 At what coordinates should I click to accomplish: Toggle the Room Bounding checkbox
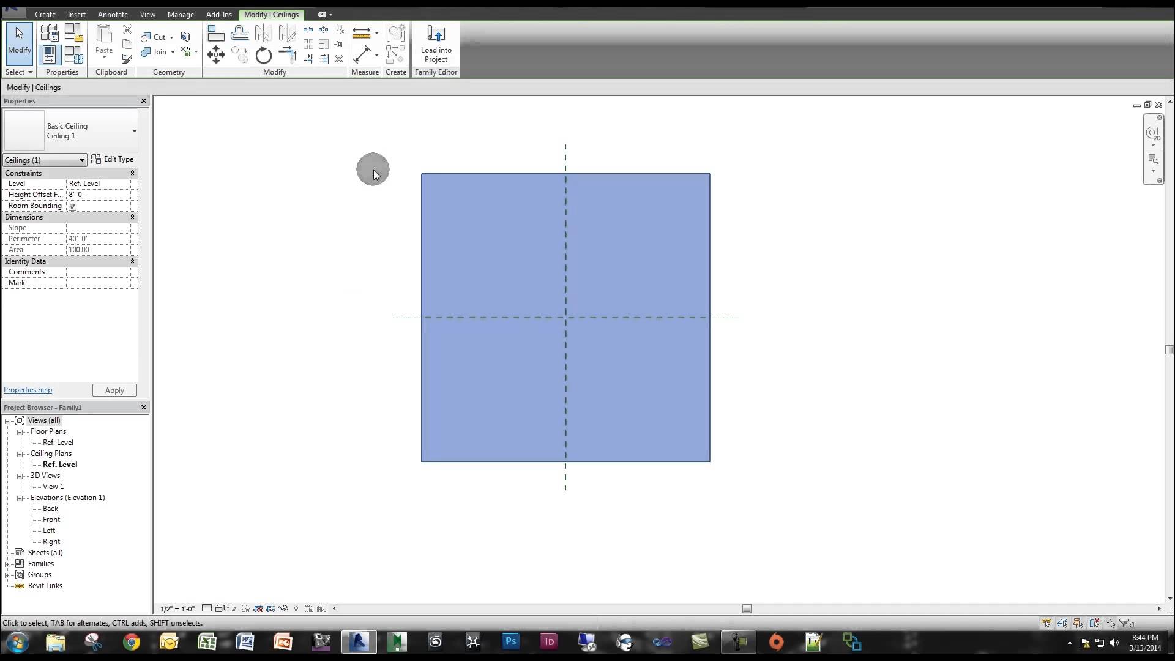pos(72,206)
